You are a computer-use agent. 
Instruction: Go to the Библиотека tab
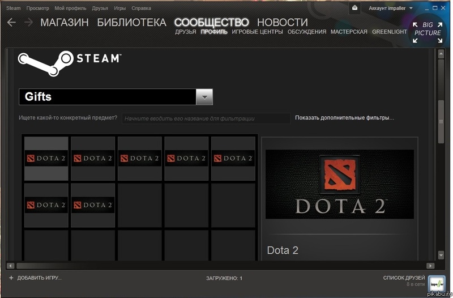pos(131,23)
